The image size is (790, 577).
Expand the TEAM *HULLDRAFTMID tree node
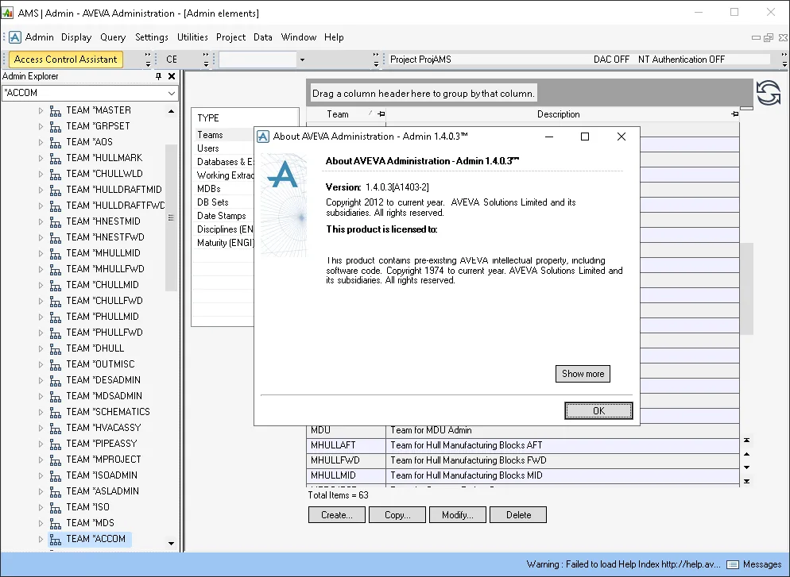(41, 190)
